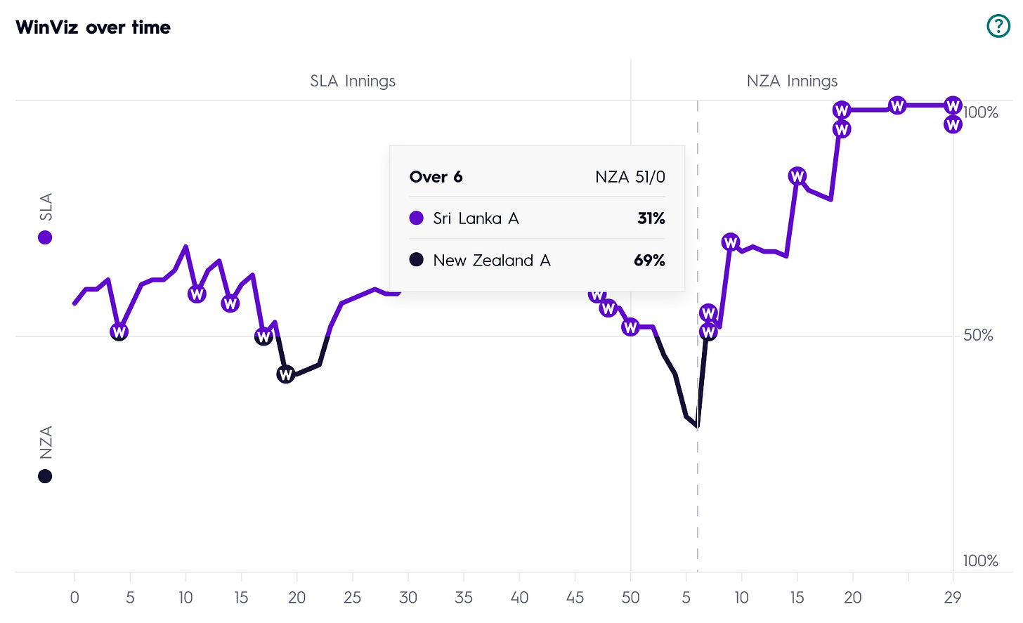Select the wicket marker at SLA over 14

[230, 303]
